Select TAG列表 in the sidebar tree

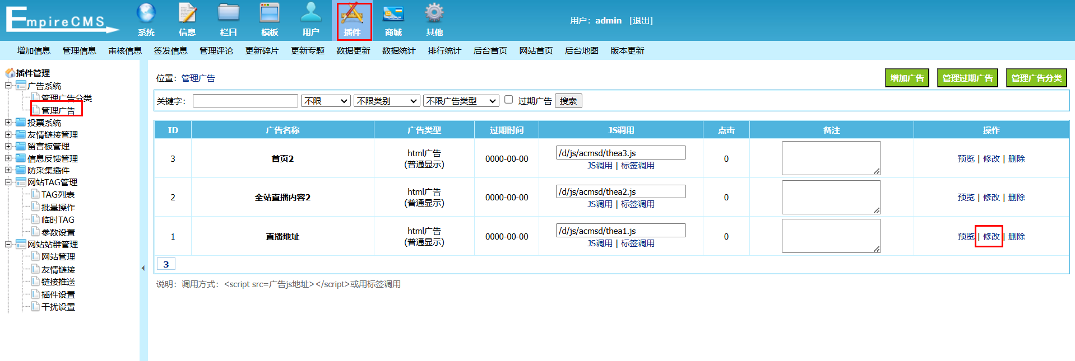[x=58, y=195]
